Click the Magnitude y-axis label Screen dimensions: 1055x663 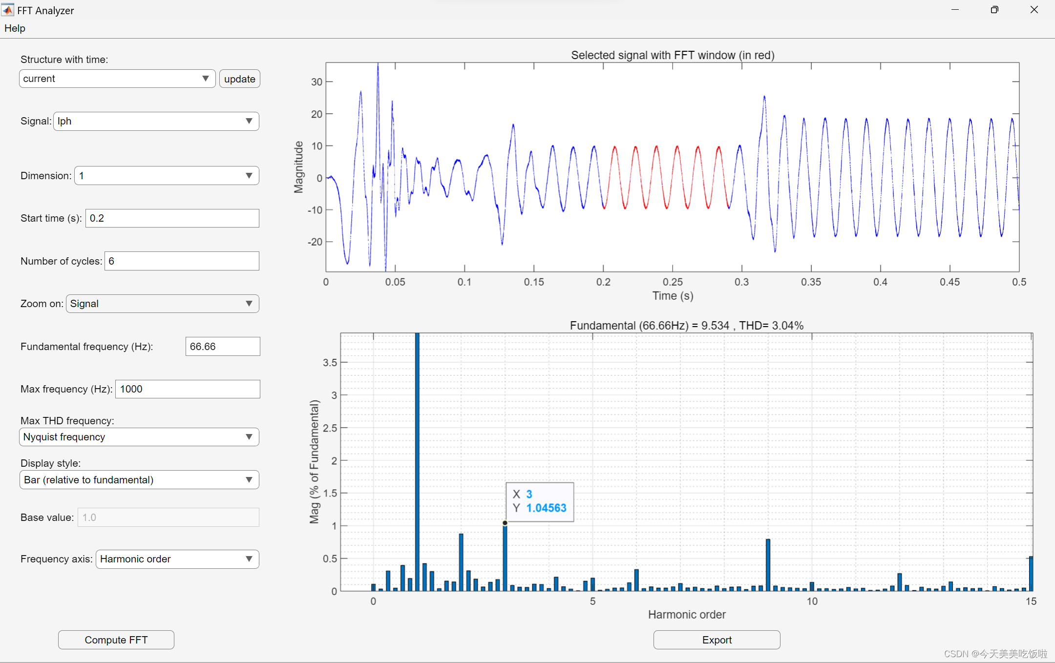[298, 167]
